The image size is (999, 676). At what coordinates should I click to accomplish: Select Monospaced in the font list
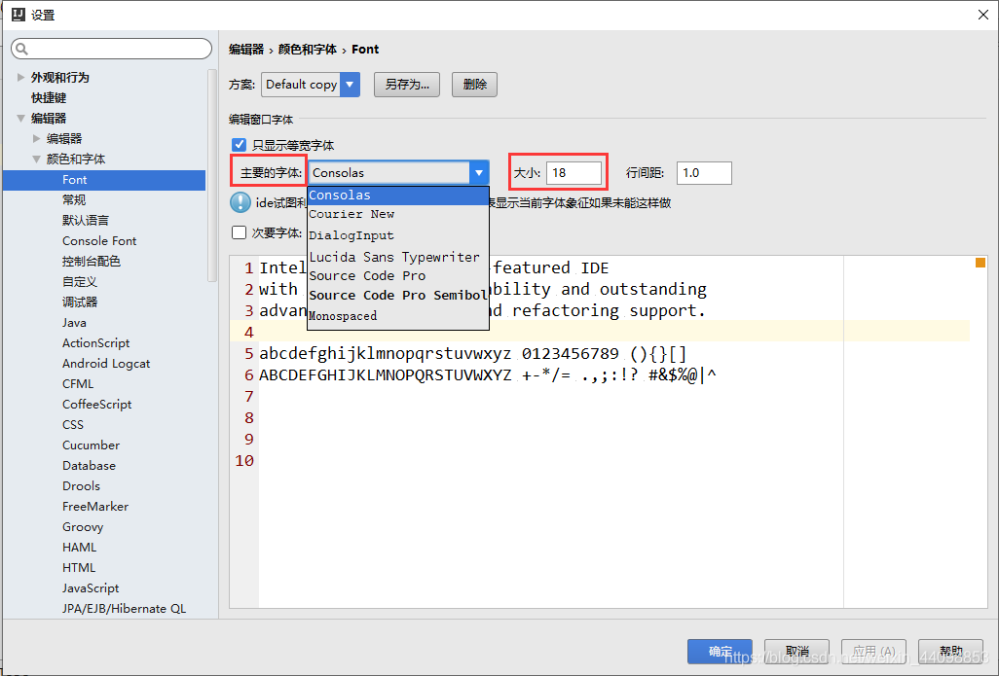pyautogui.click(x=398, y=316)
